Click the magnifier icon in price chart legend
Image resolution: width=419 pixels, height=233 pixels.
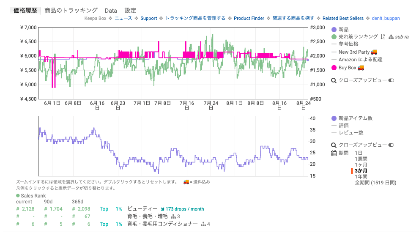point(334,80)
